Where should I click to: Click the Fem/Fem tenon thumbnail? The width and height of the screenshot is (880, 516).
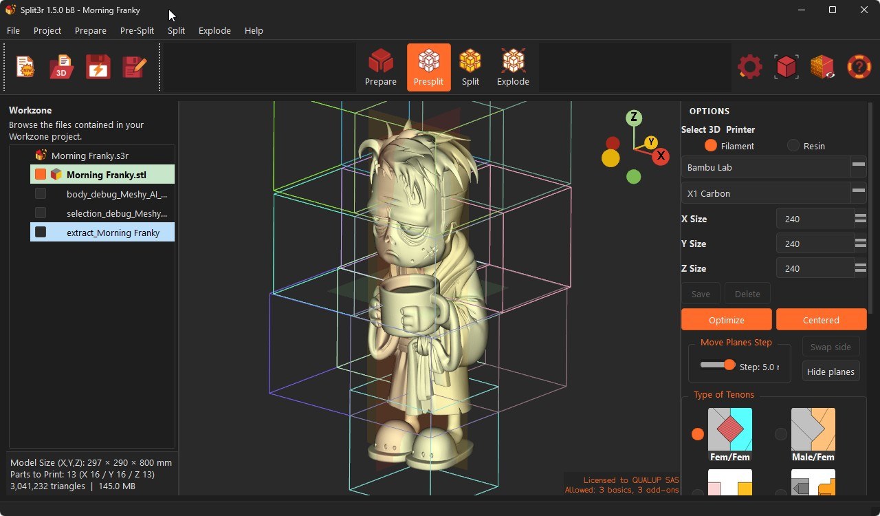click(730, 435)
